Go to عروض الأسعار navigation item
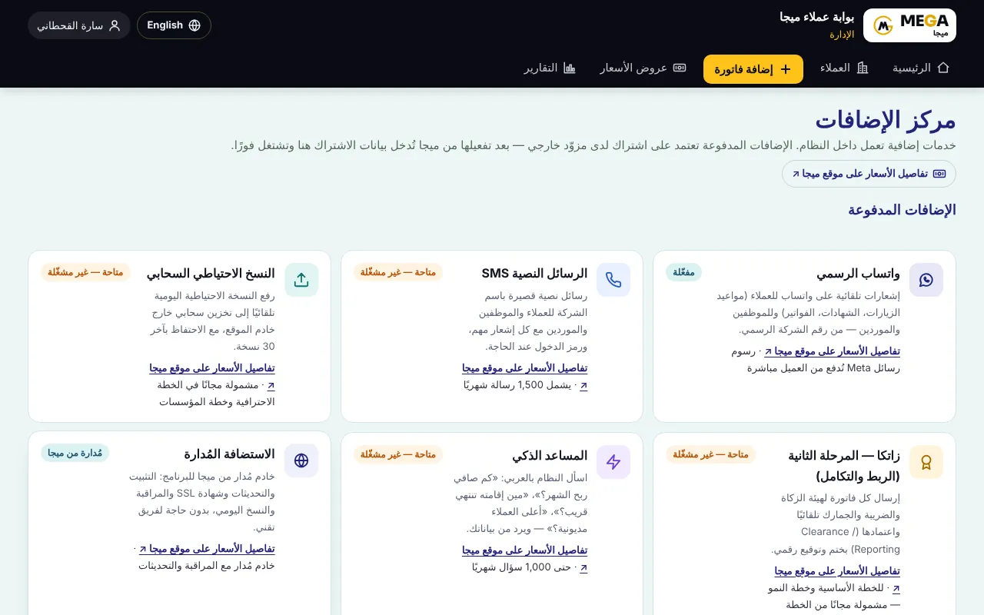 coord(643,68)
